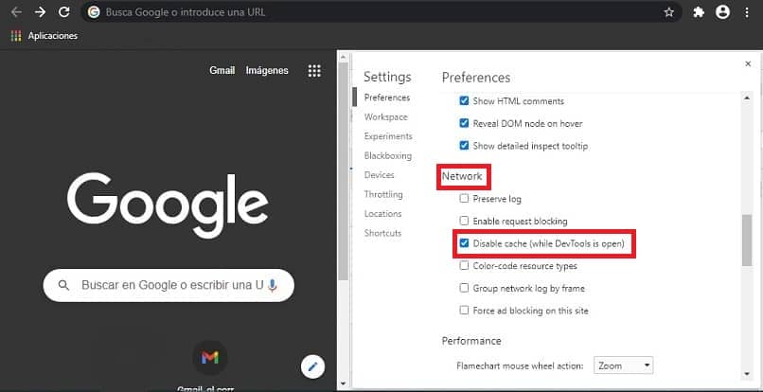Uncheck Disable cache while DevTools is open

pos(464,243)
